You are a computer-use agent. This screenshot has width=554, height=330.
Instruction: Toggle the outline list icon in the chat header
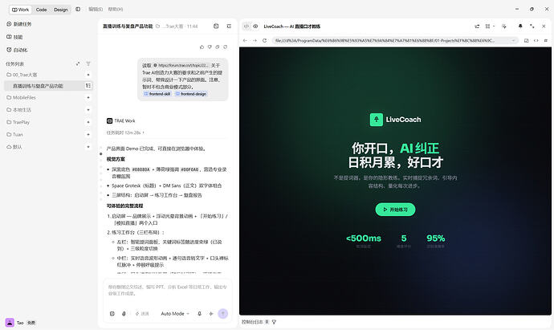point(229,26)
